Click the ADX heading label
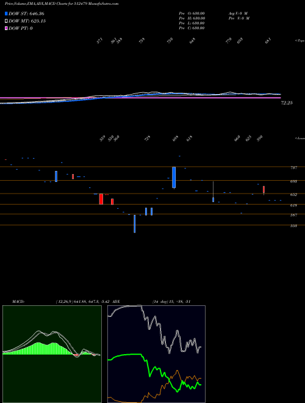The height and width of the screenshot is (403, 305). pyautogui.click(x=116, y=301)
